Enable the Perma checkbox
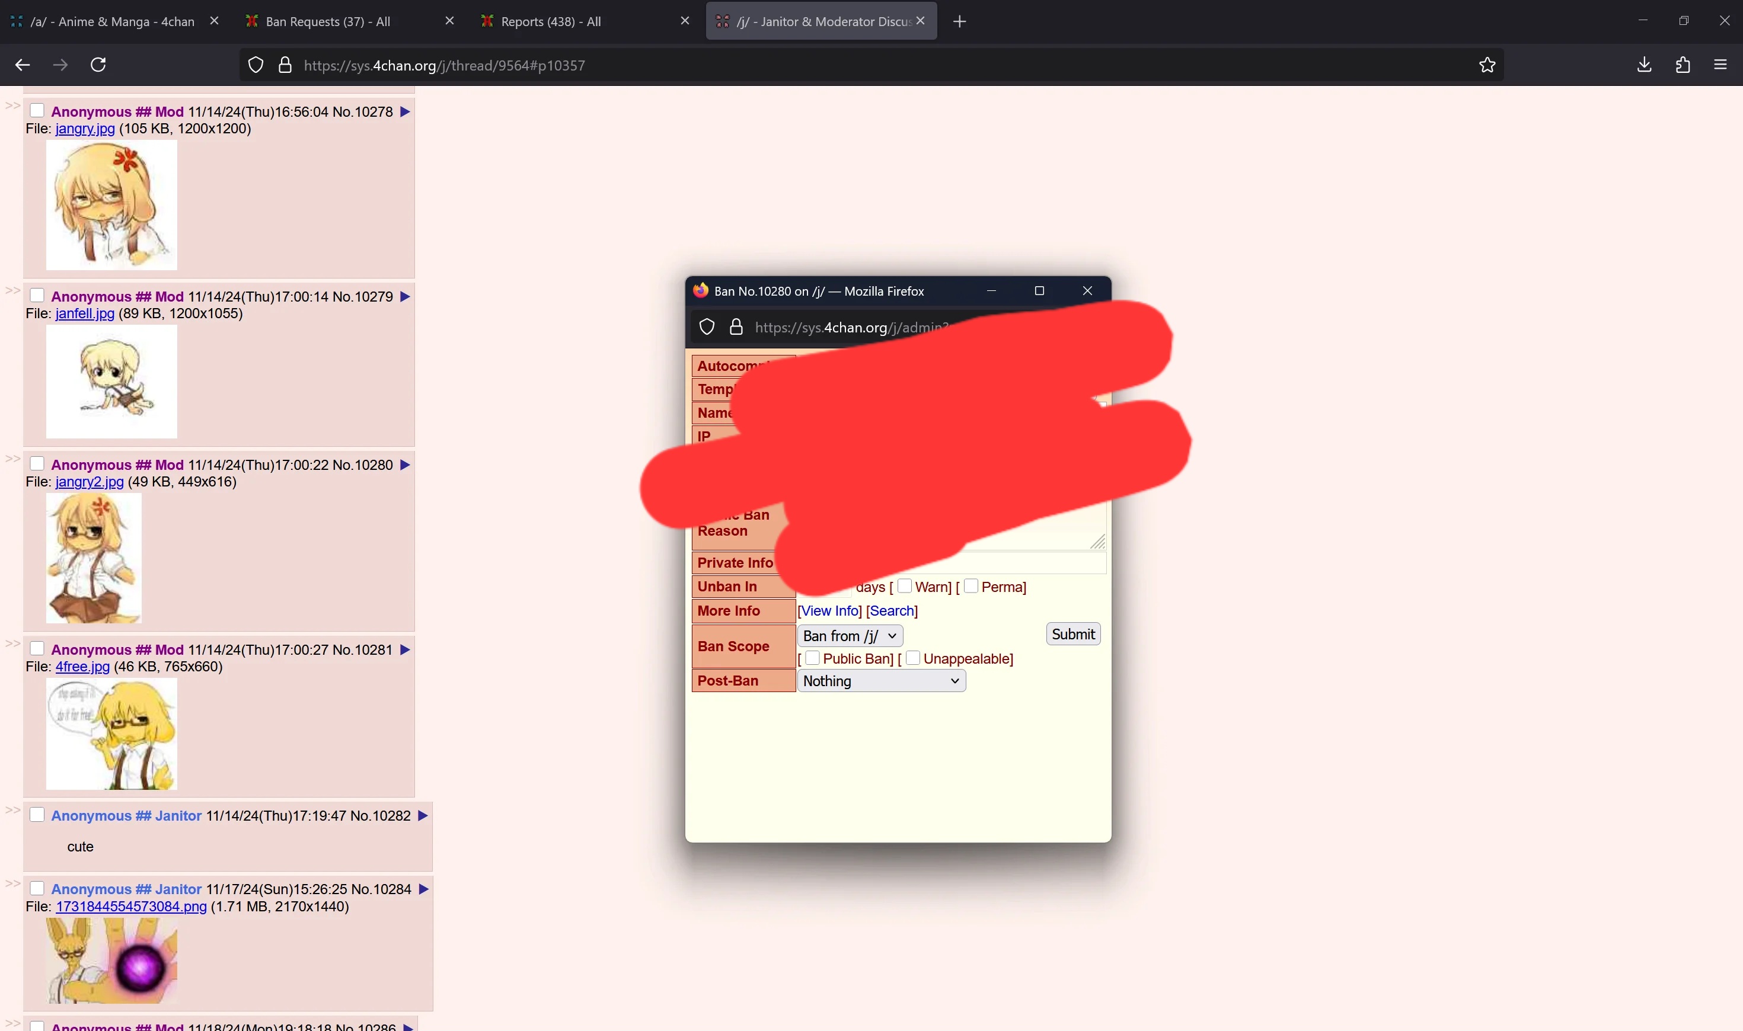 pyautogui.click(x=971, y=585)
